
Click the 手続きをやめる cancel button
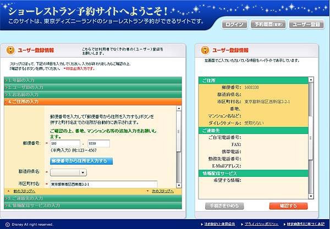[224, 206]
